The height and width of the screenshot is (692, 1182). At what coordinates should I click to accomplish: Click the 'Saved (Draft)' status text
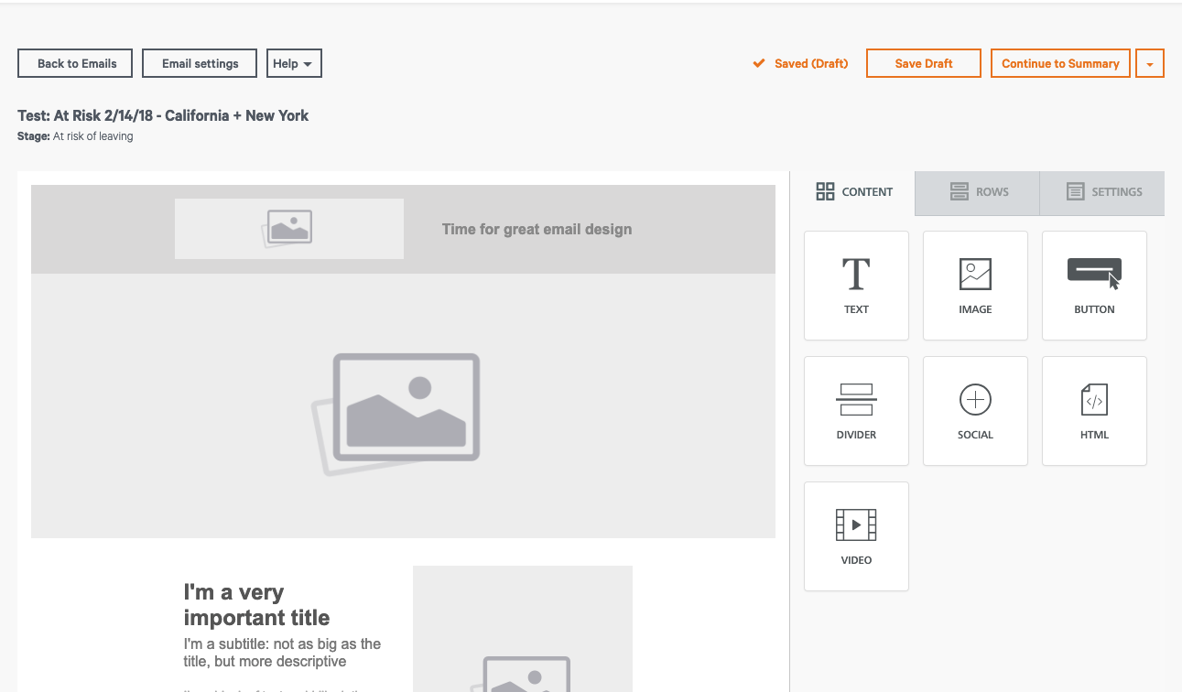point(811,63)
